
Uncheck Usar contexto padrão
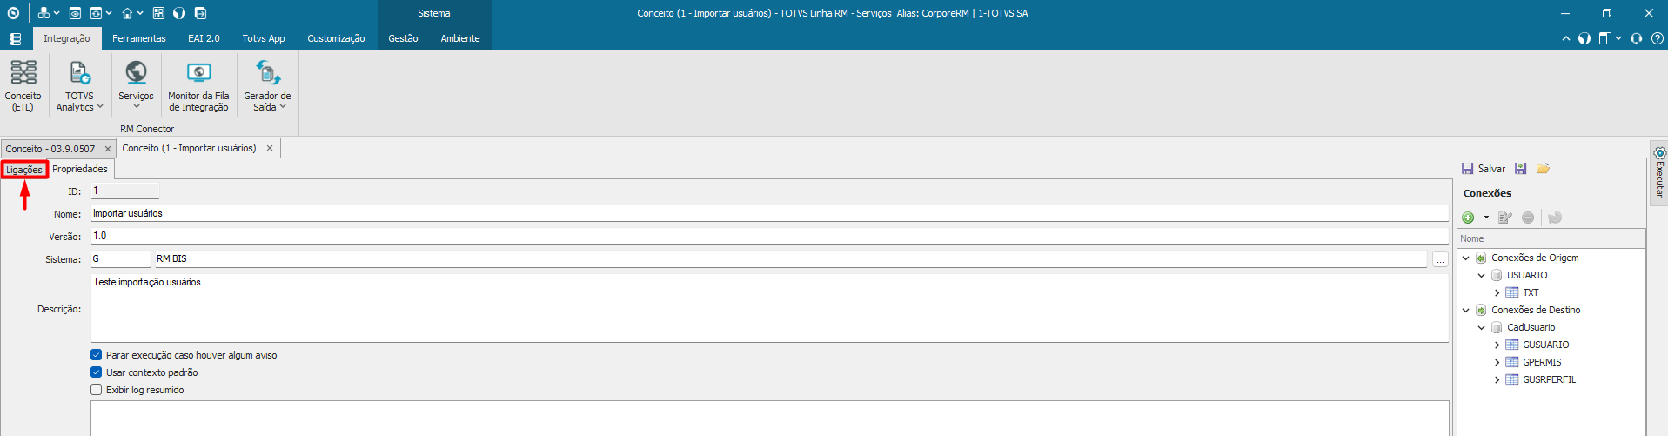click(97, 372)
